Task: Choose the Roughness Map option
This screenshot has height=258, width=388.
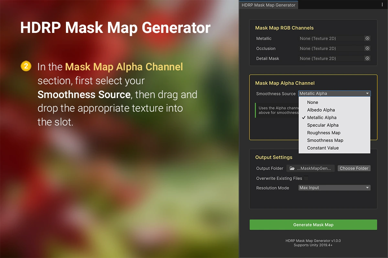Action: pos(324,133)
